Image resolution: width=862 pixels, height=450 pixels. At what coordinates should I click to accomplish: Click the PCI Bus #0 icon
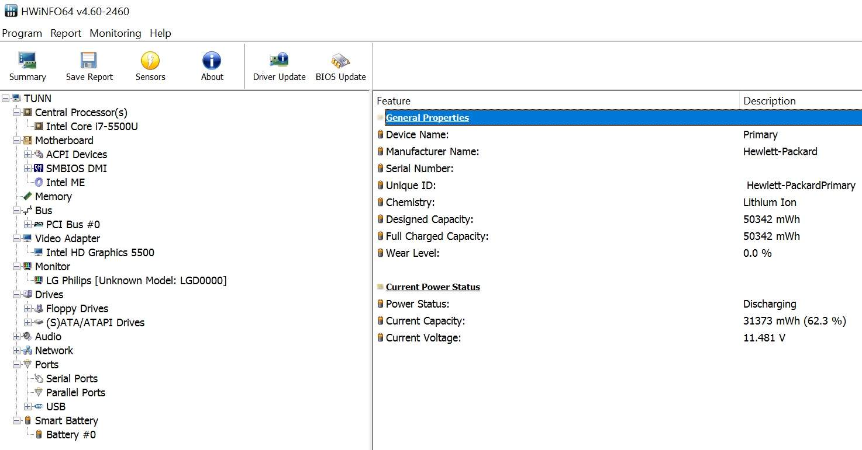(39, 224)
